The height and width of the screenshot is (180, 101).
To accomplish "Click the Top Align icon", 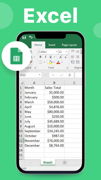I will click(x=73, y=51).
